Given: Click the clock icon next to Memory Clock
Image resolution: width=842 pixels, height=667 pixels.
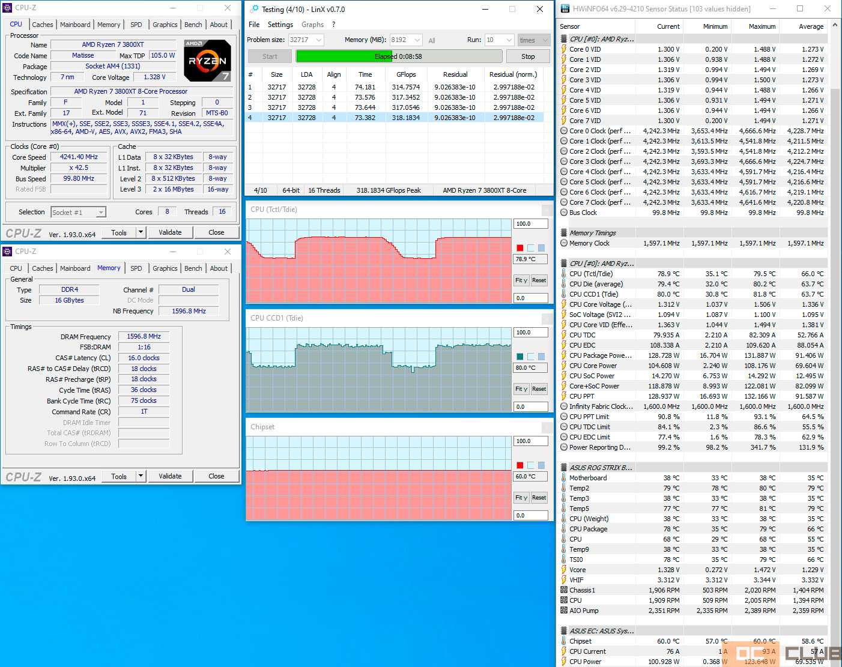Looking at the screenshot, I should 563,243.
